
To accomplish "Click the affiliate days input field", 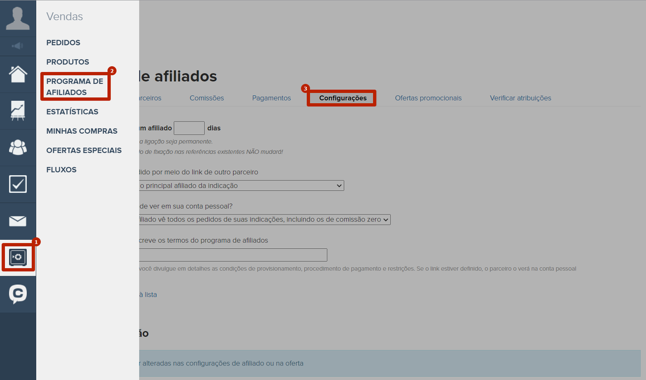I will tap(189, 128).
